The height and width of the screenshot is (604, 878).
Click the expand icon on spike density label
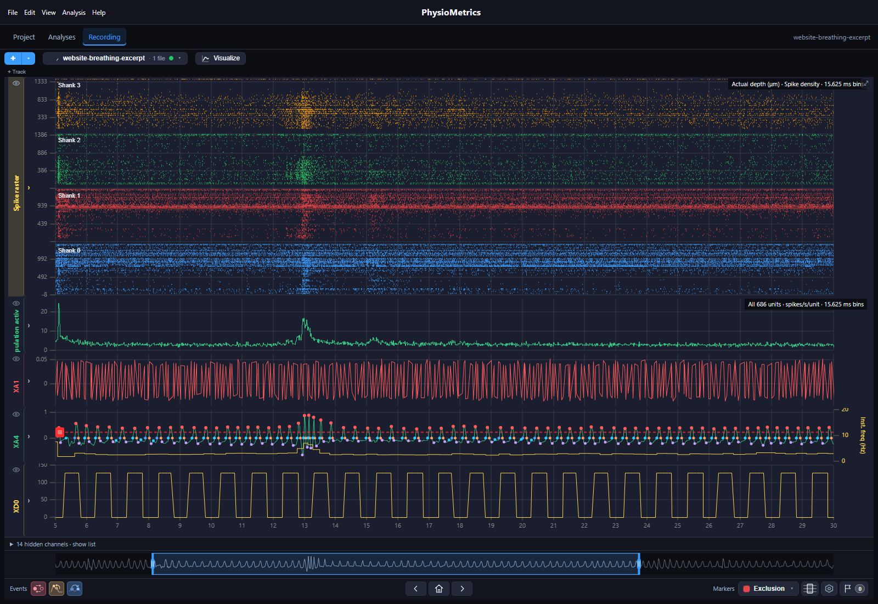pos(865,84)
